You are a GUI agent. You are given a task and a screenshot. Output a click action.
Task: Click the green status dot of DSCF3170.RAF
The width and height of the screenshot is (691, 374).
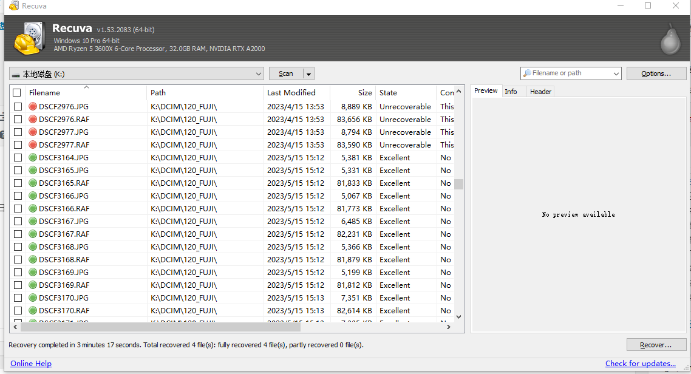pyautogui.click(x=33, y=311)
